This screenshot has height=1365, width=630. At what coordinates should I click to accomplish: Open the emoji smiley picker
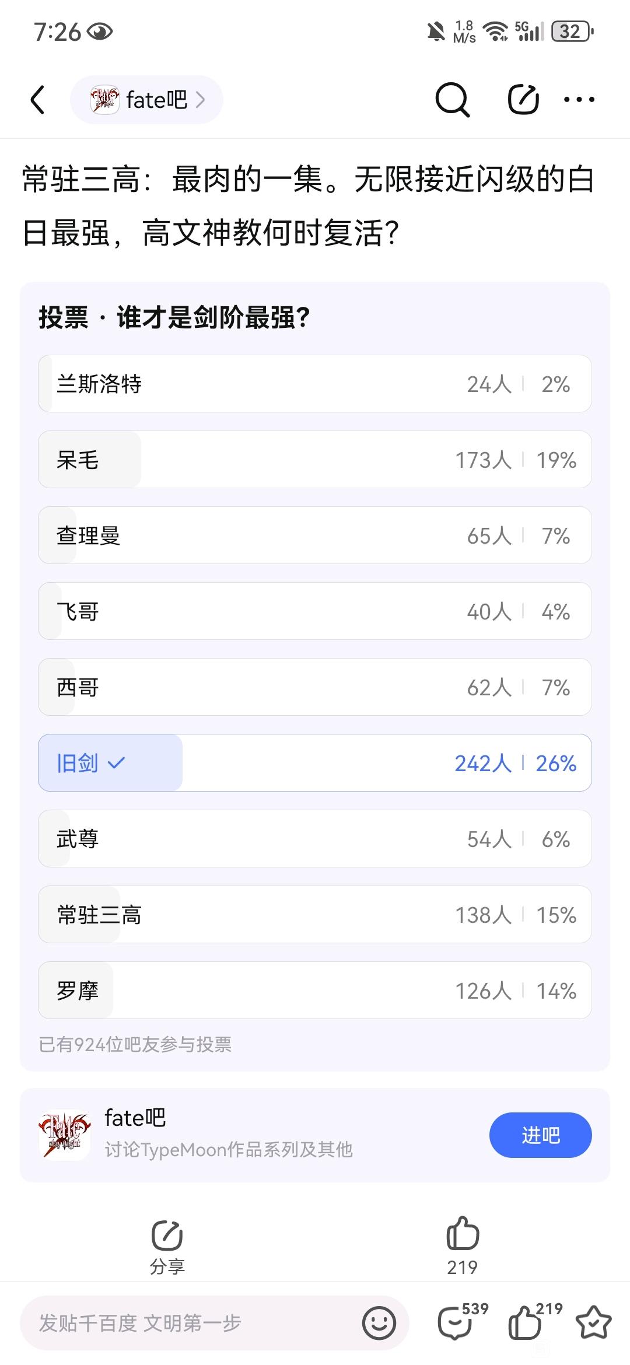pyautogui.click(x=379, y=1323)
